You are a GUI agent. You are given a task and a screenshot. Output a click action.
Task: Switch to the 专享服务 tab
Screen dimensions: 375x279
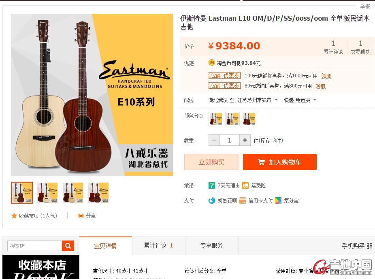(212, 245)
